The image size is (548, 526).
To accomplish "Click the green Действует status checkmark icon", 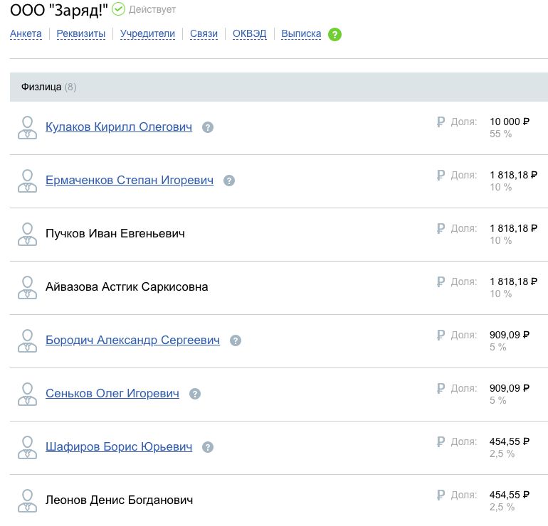I will tap(118, 9).
